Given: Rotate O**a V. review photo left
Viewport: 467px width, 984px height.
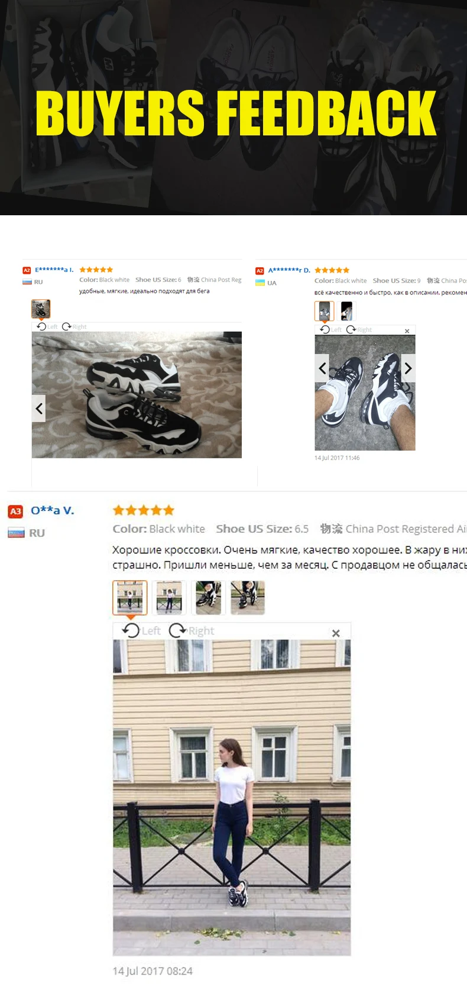Looking at the screenshot, I should pyautogui.click(x=141, y=630).
